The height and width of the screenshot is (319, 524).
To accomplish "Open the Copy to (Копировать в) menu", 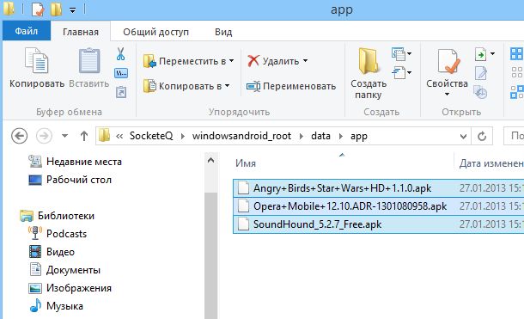I will click(186, 86).
